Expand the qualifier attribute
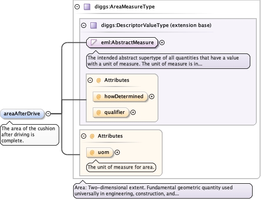The image size is (261, 200). (133, 113)
